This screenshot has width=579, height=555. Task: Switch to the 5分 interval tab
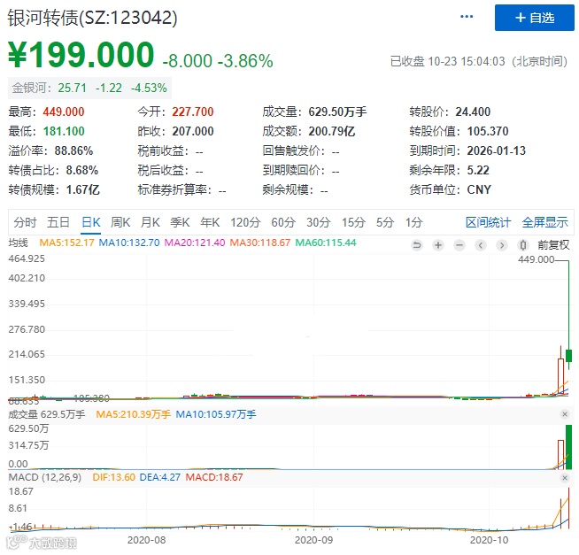(385, 222)
